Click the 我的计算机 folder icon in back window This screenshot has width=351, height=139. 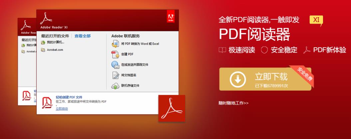(x=23, y=45)
